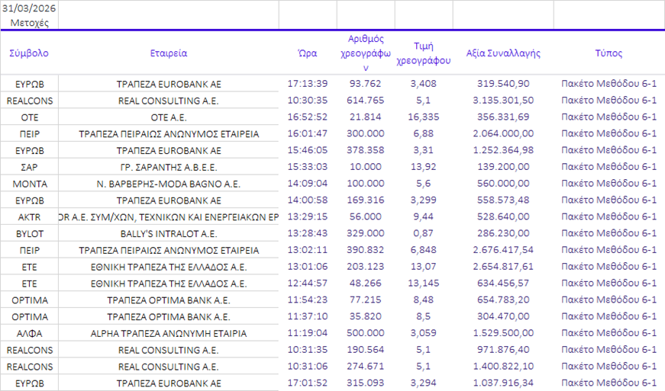This screenshot has width=665, height=391.
Task: Select quantity 614.765
Action: (366, 101)
